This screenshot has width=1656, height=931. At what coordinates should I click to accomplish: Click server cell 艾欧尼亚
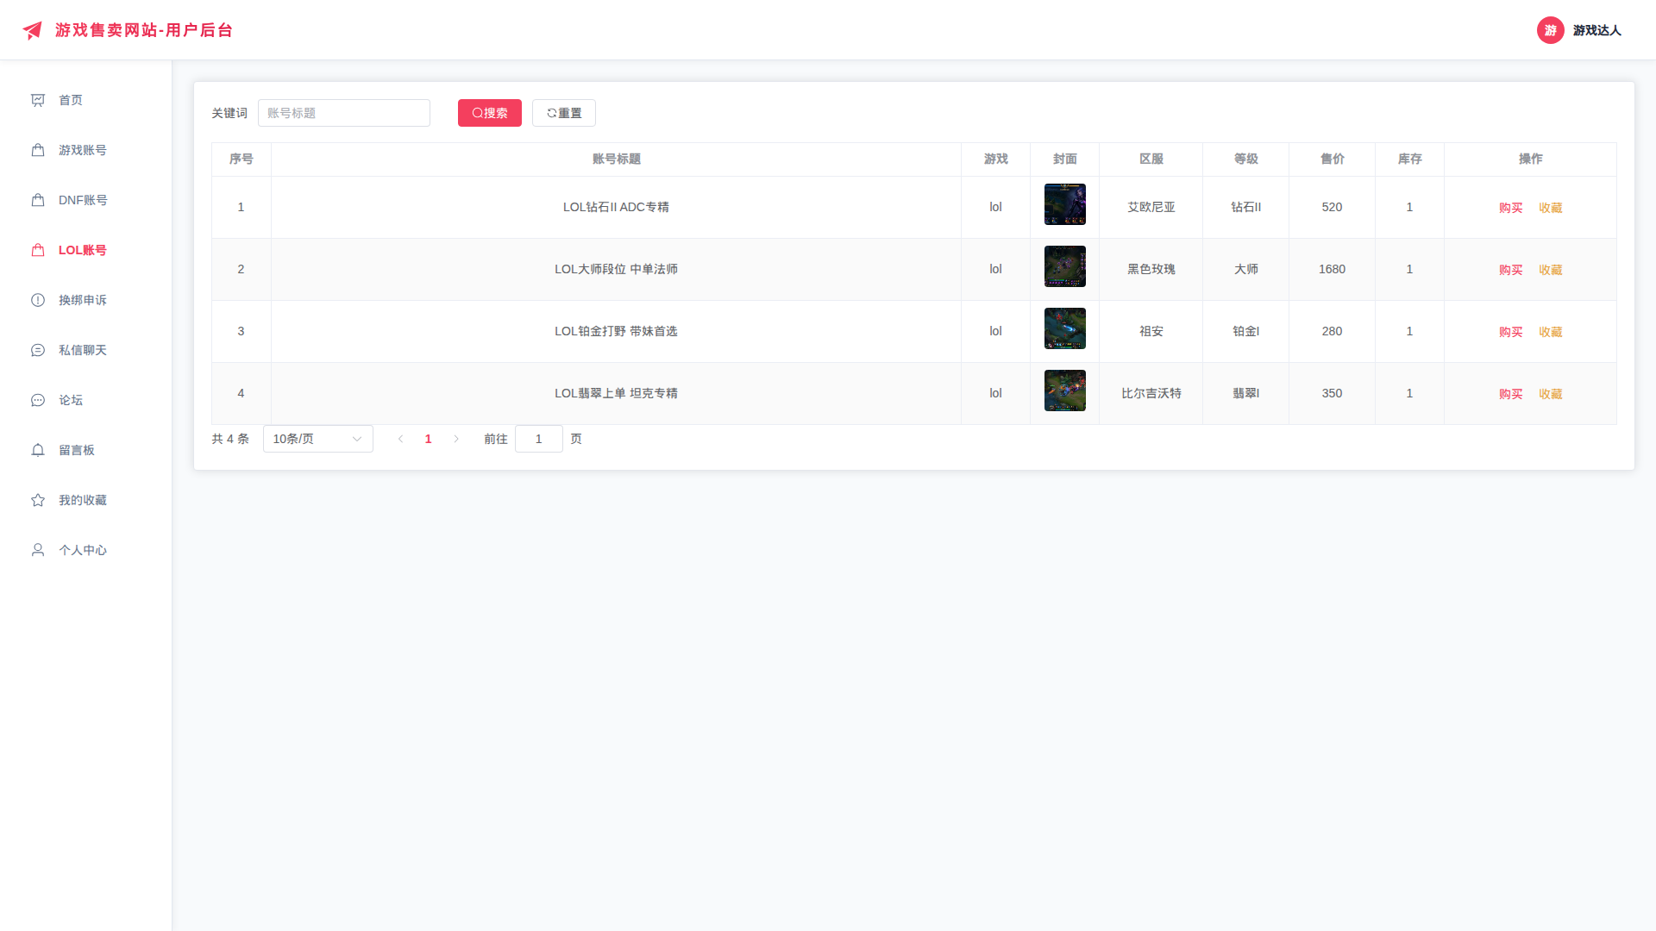tap(1151, 207)
